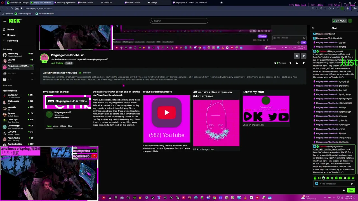Open the Follow my stuff panel image

coord(266,109)
